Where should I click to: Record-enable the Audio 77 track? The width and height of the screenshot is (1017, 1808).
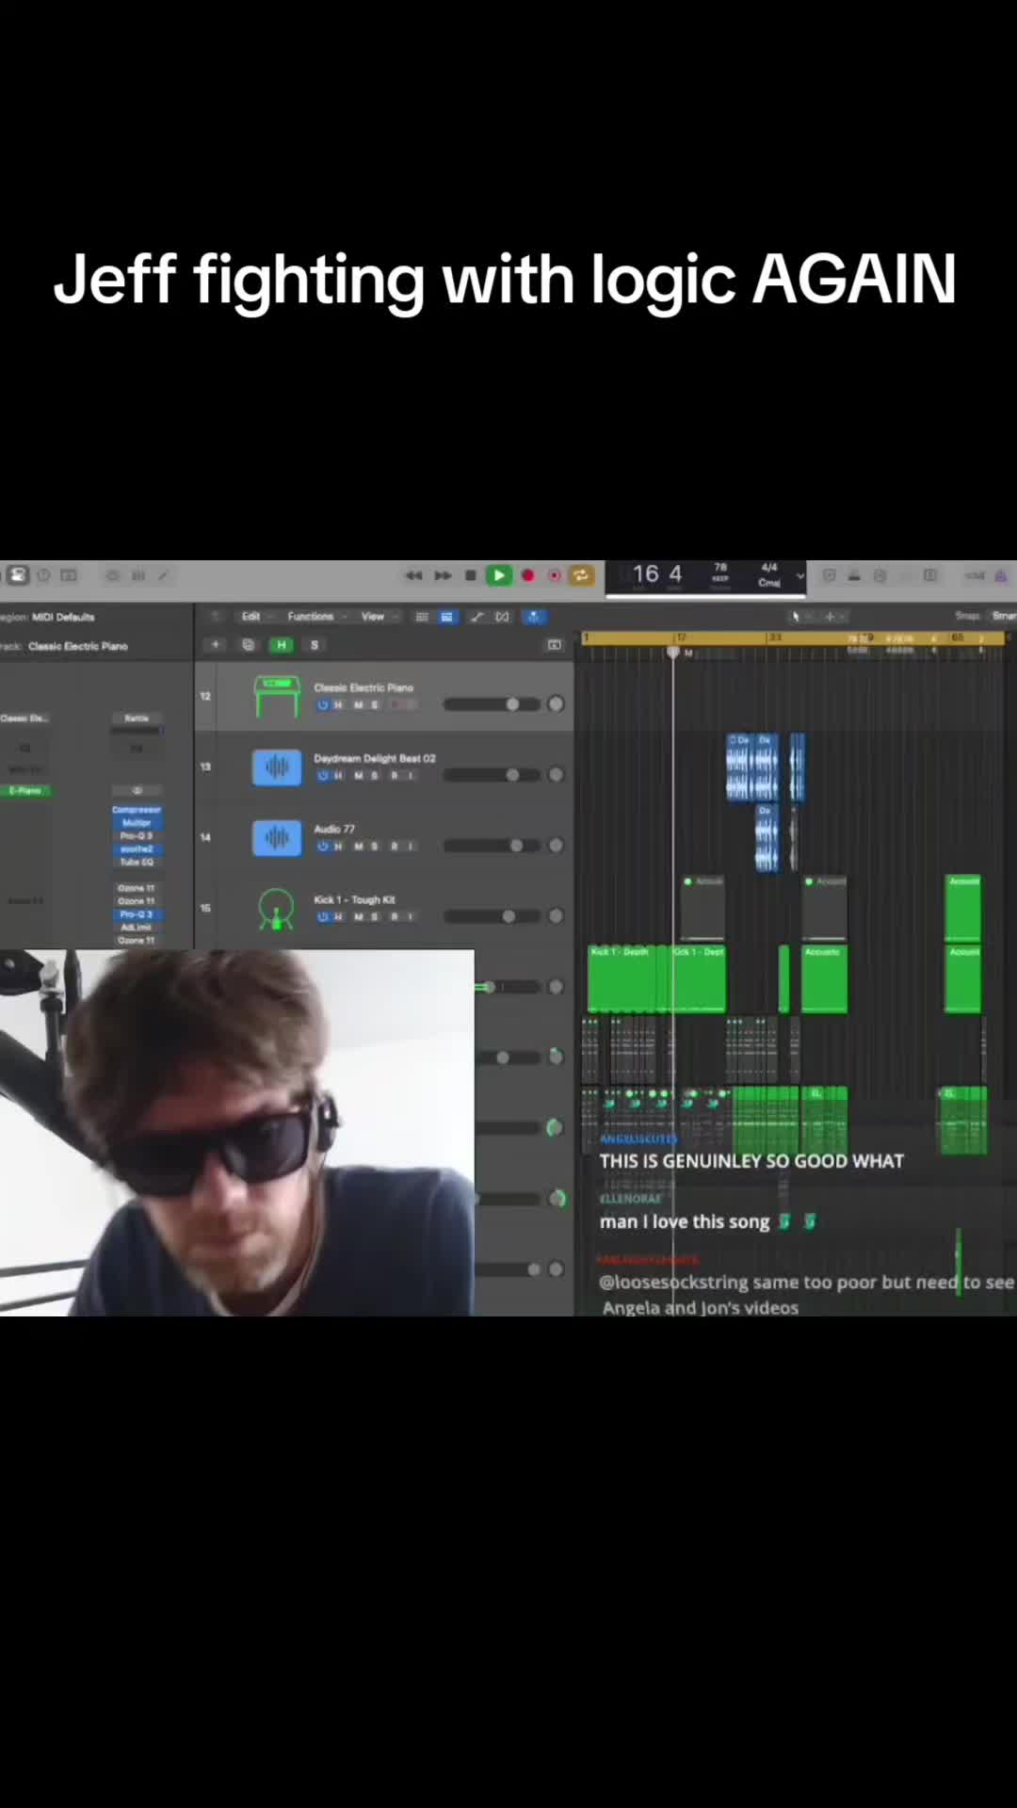point(394,847)
